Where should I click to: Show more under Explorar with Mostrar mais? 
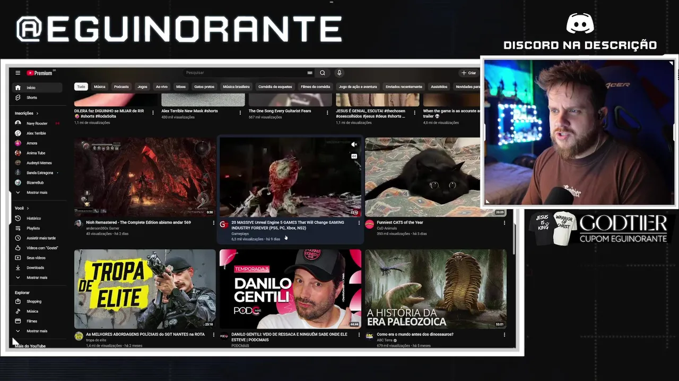click(37, 331)
